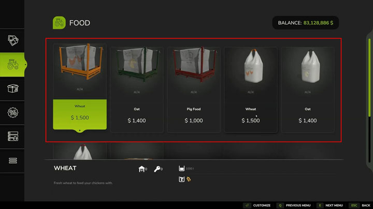Open the box packages category in sidebar
373x209 pixels.
tap(13, 88)
